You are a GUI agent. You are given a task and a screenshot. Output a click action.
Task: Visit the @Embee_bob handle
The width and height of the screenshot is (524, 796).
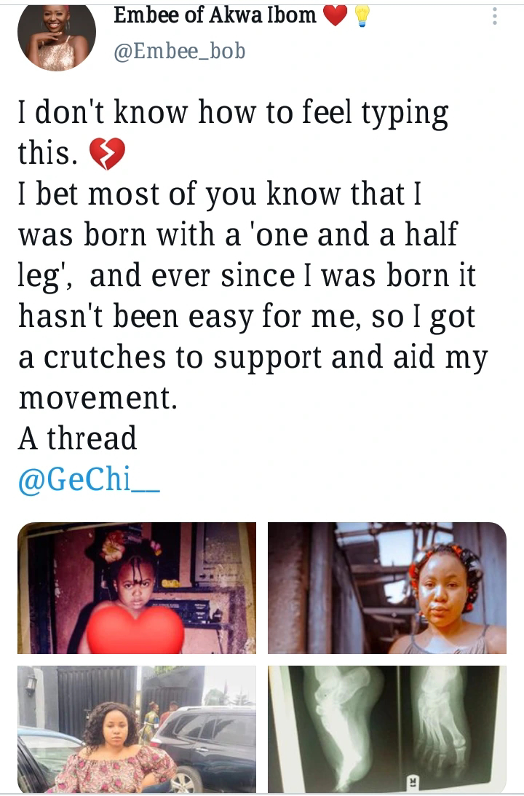click(180, 51)
